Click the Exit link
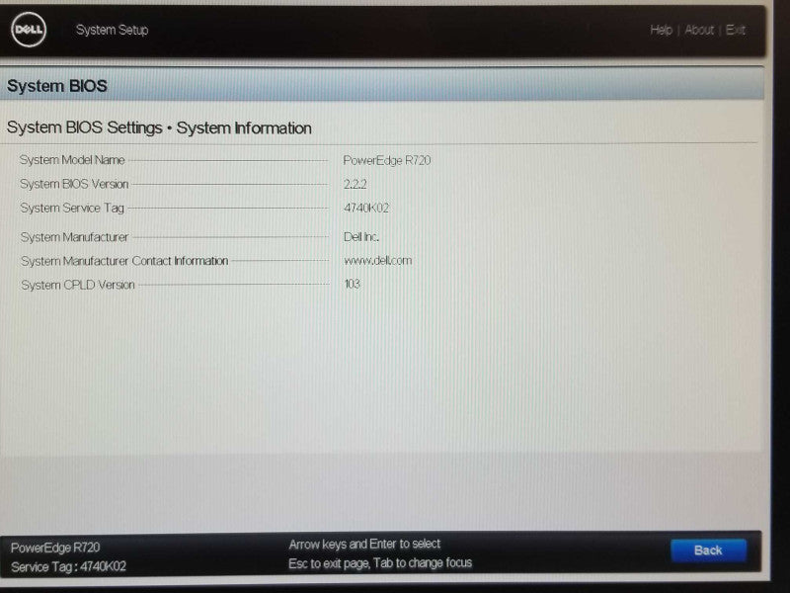Image resolution: width=790 pixels, height=593 pixels. point(736,31)
